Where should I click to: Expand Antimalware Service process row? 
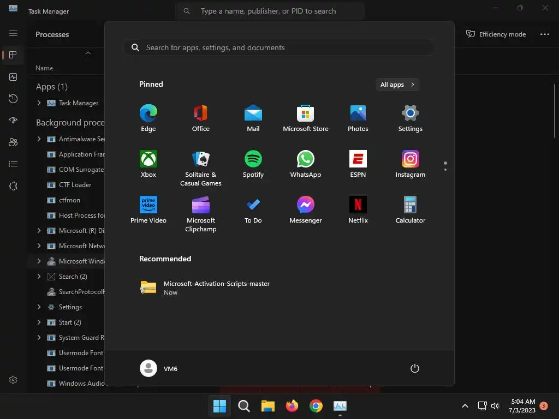pyautogui.click(x=39, y=139)
